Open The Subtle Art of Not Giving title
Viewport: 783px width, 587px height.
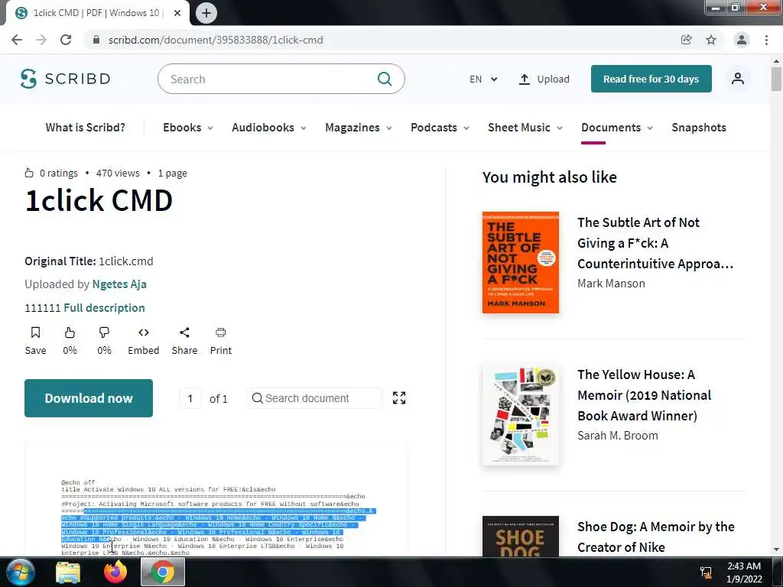[655, 242]
